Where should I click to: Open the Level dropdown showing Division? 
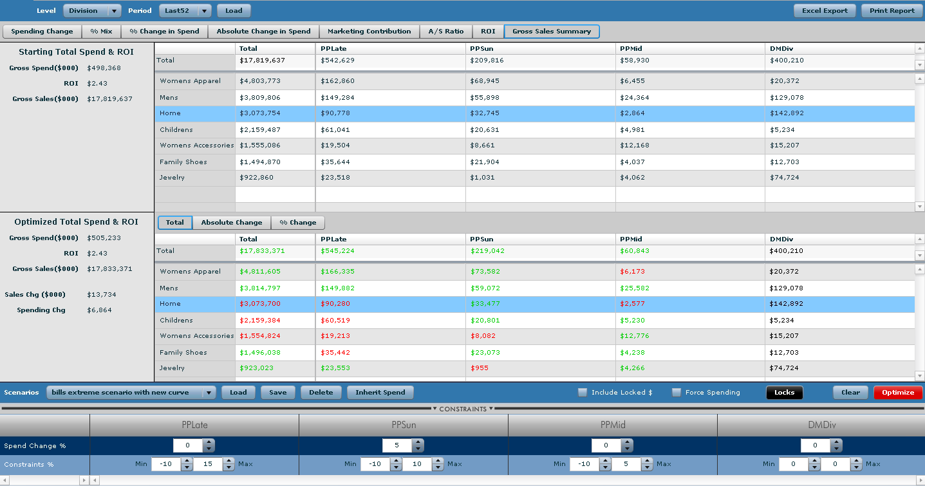[91, 10]
